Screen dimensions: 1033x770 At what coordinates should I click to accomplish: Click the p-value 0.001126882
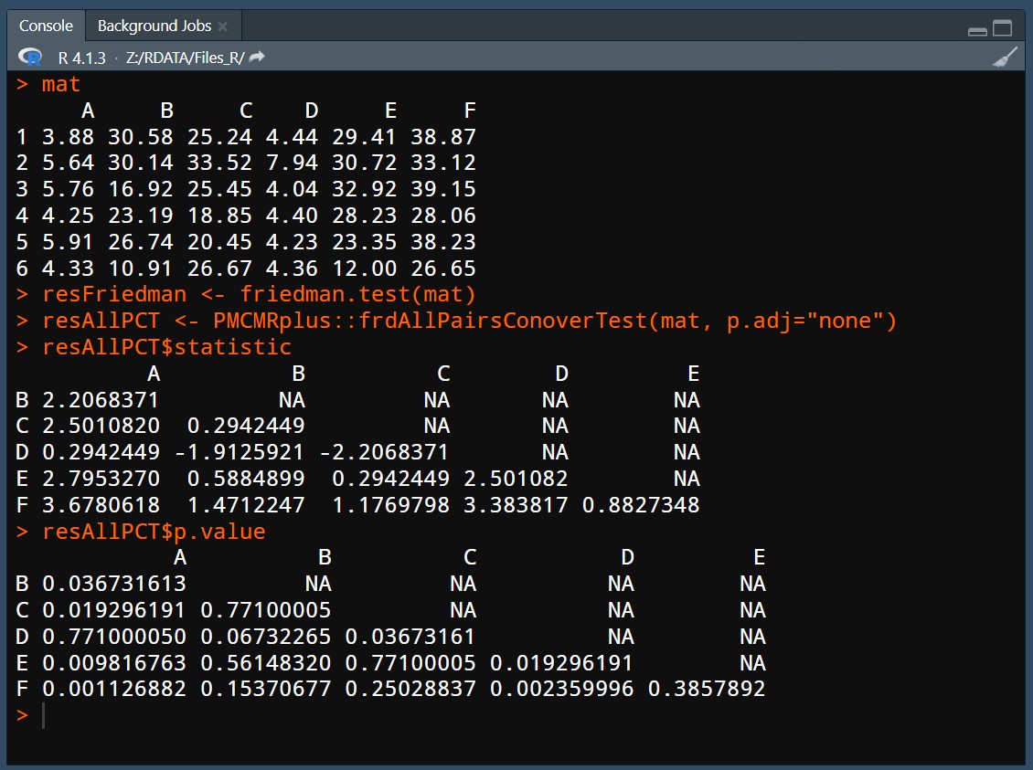pos(114,690)
